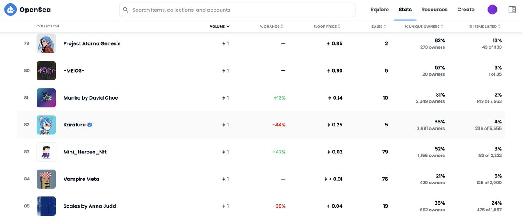Click Project Atama floor price 0.85
The width and height of the screenshot is (522, 223).
pos(335,43)
